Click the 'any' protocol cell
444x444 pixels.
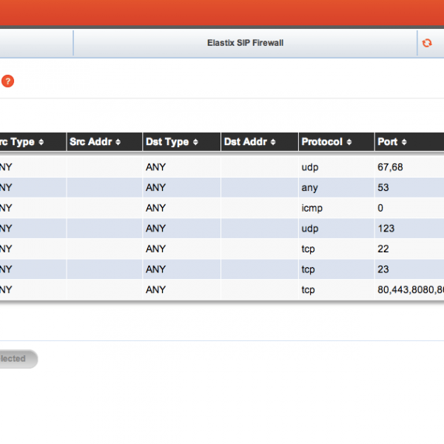click(x=309, y=188)
